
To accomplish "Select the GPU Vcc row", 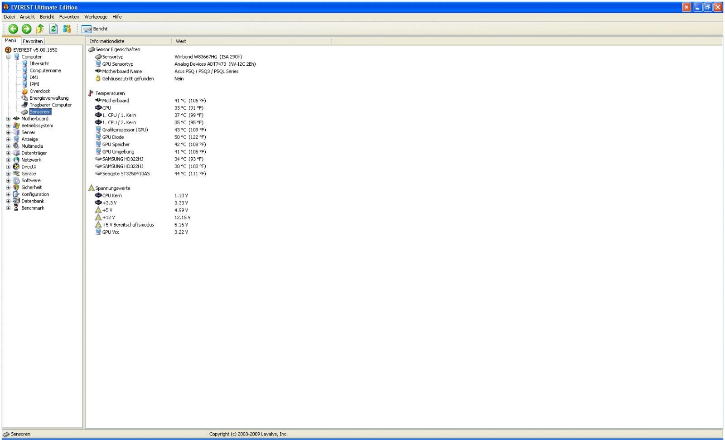I will click(141, 232).
